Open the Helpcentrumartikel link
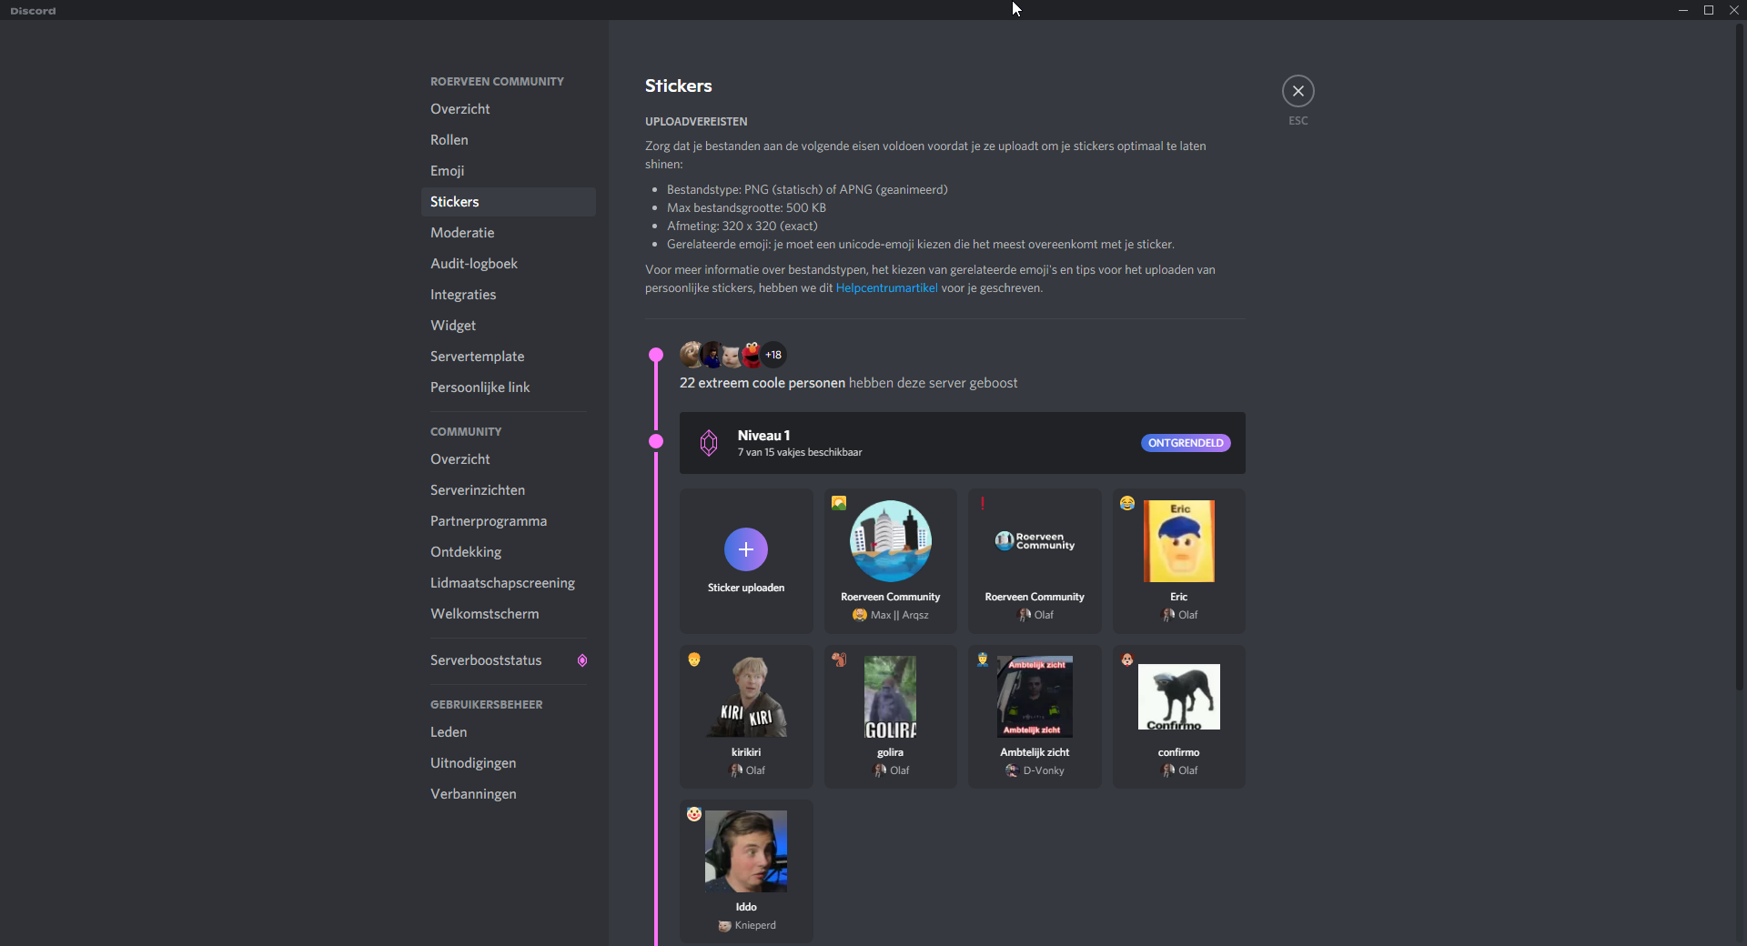Viewport: 1747px width, 946px height. (x=886, y=288)
